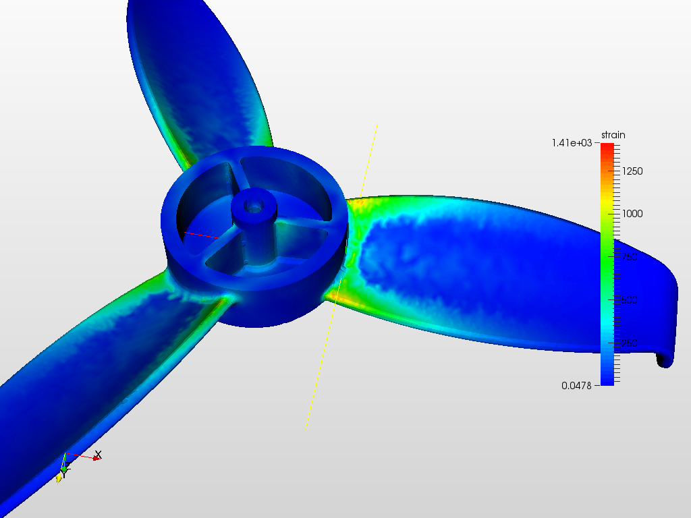Select the yellow Y axis arrow in the triad
Screen dimensions: 691x518
59,478
